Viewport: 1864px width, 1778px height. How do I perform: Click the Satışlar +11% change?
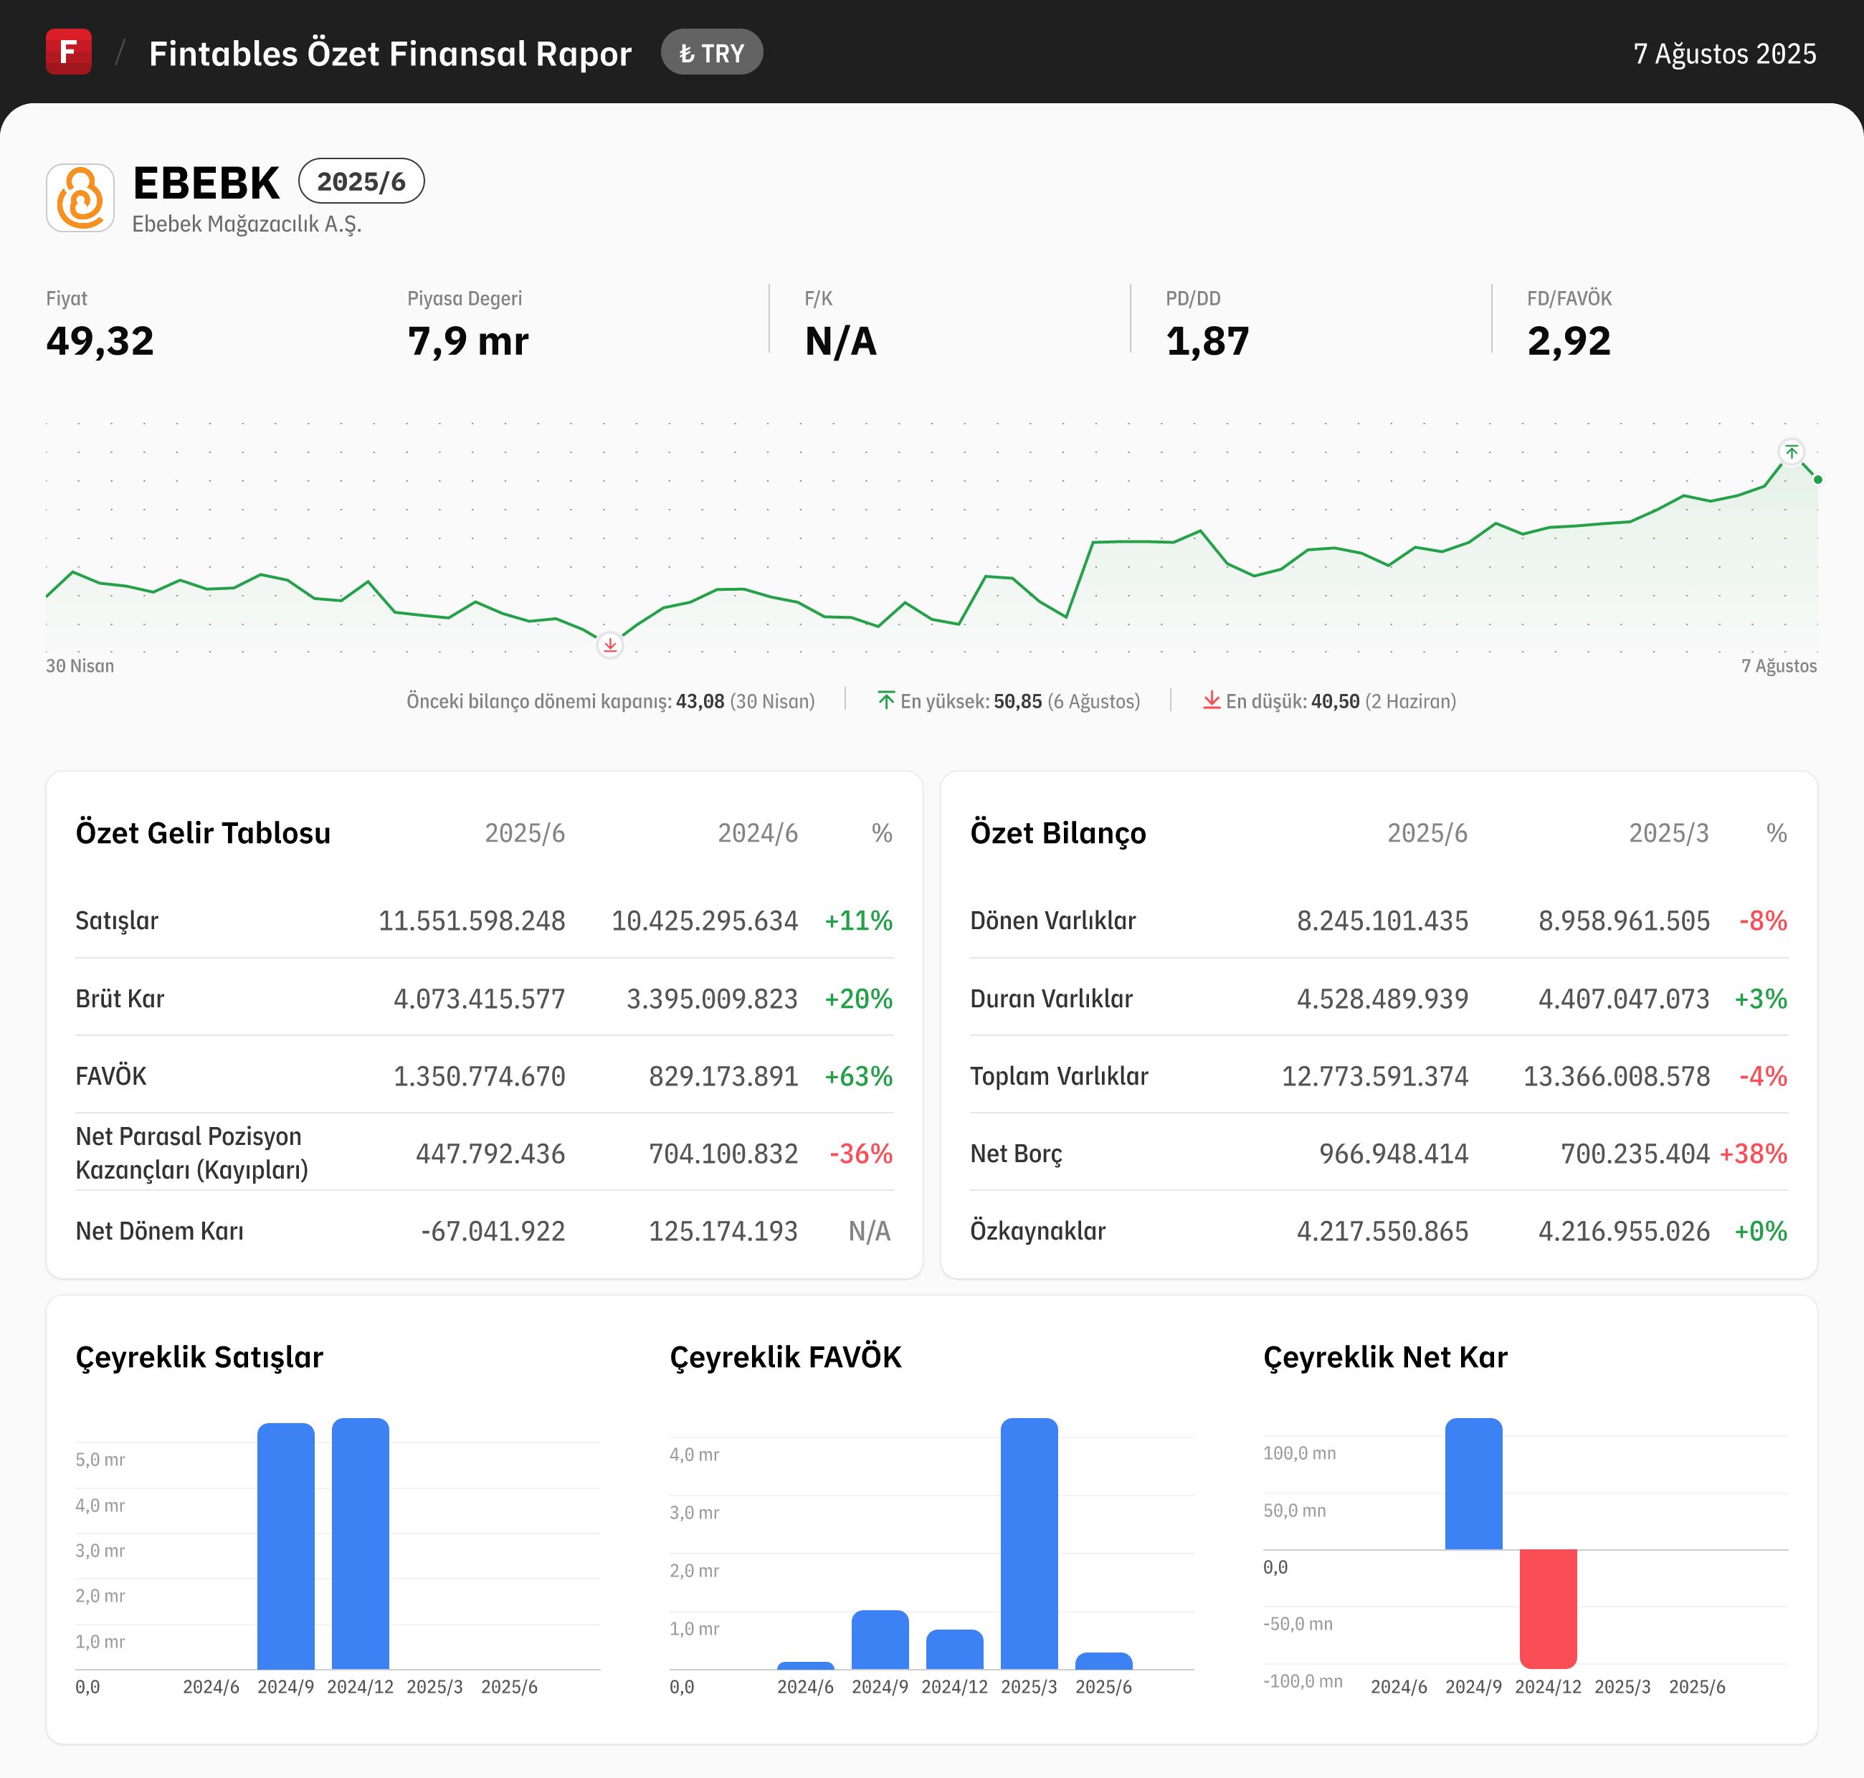[859, 921]
